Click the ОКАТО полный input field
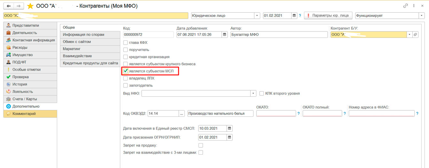This screenshot has width=429, height=168. pos(323,114)
